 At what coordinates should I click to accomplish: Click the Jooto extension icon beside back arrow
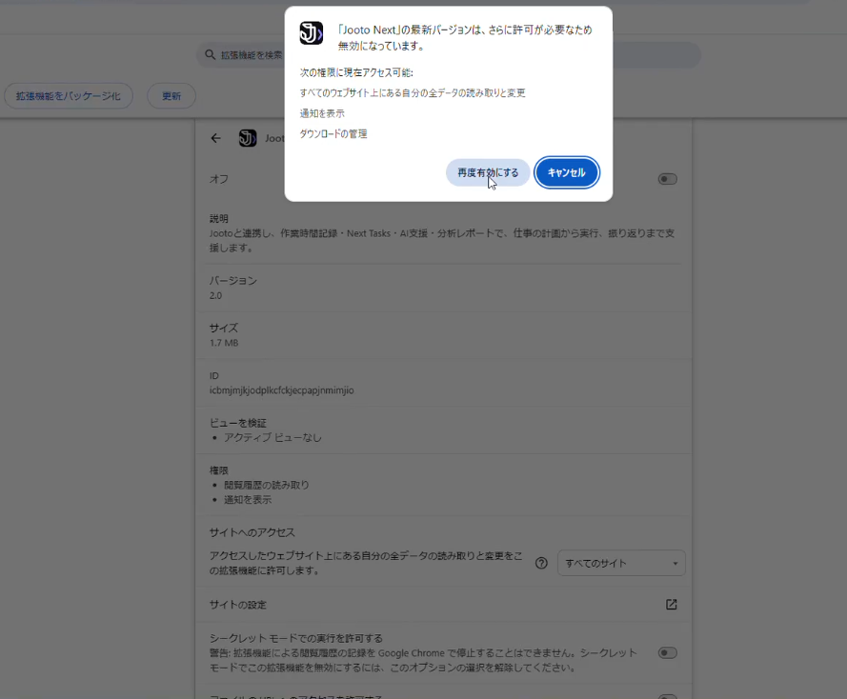pos(248,138)
